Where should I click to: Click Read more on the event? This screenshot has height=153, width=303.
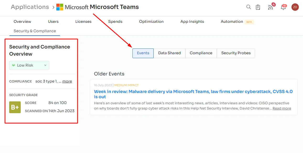tap(282, 108)
